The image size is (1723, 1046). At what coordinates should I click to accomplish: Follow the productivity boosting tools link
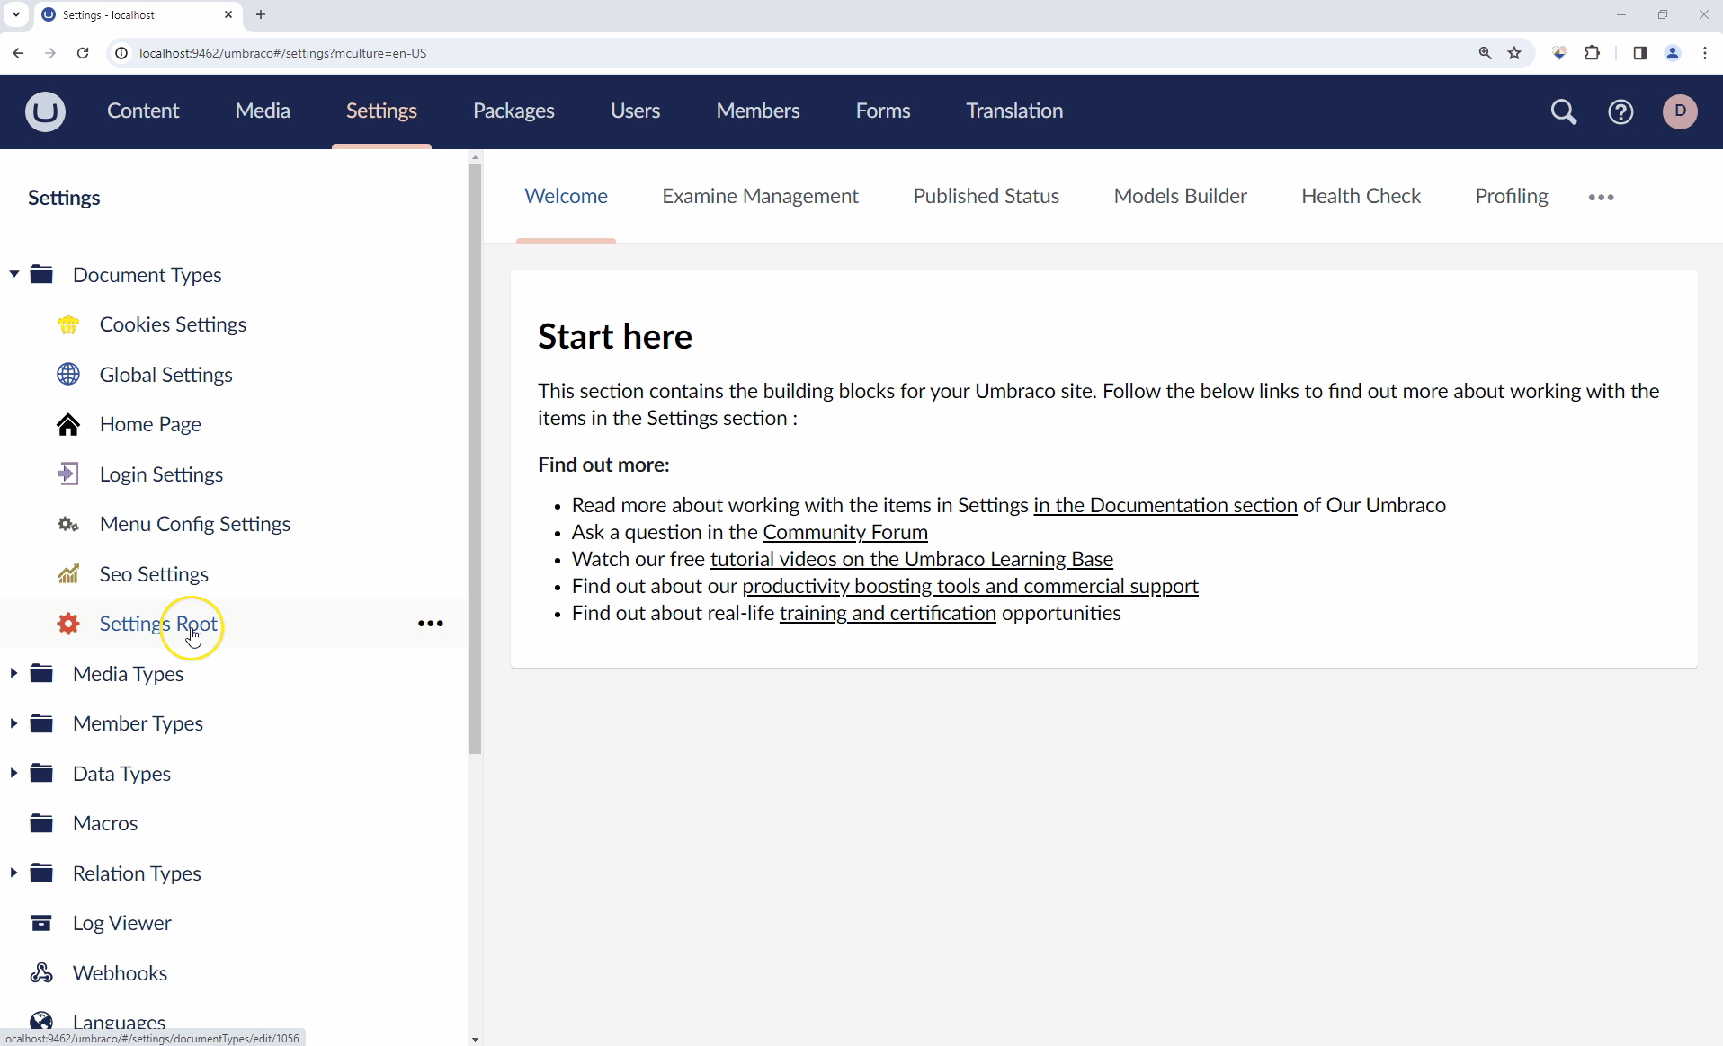(x=970, y=586)
